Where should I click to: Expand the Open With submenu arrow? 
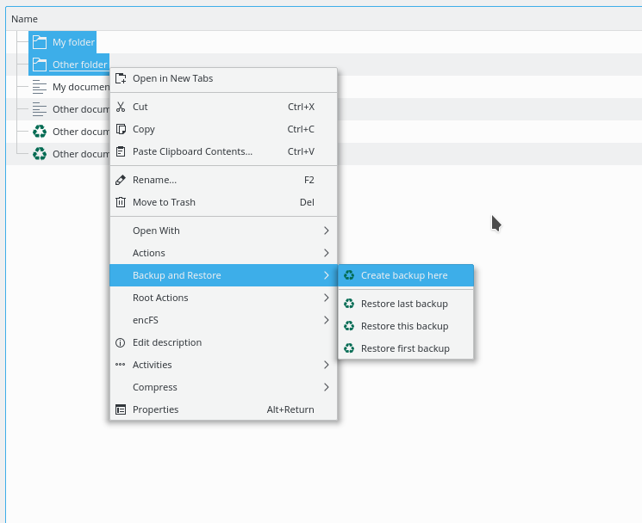point(327,231)
